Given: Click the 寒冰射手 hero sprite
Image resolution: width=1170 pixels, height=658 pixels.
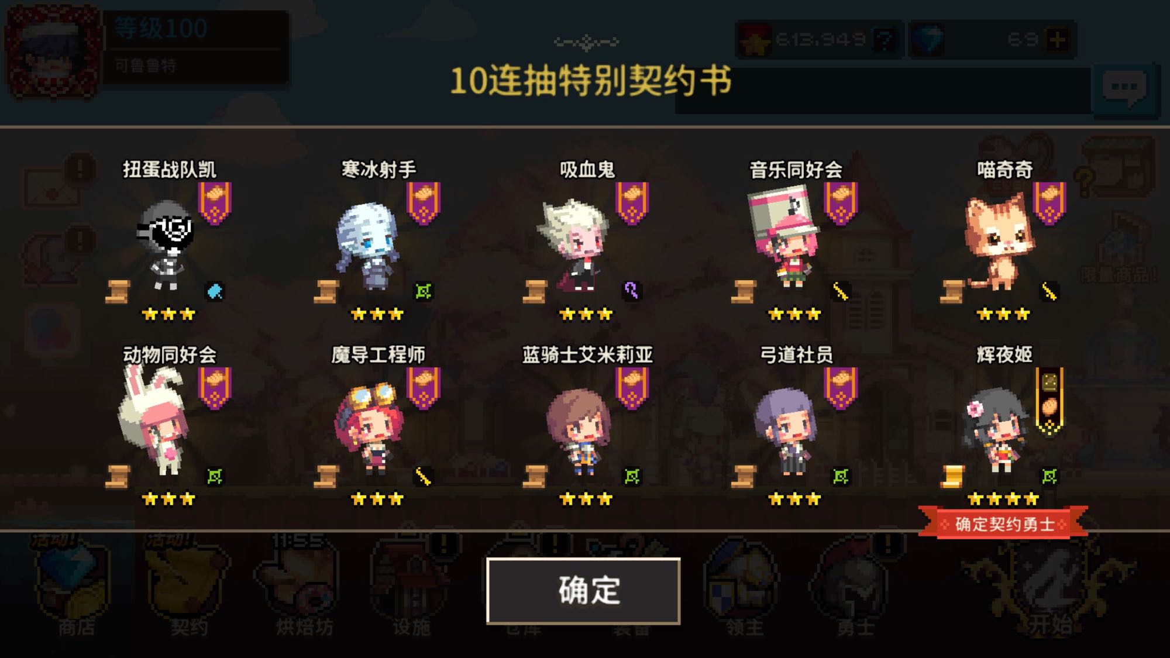Looking at the screenshot, I should coord(369,246).
